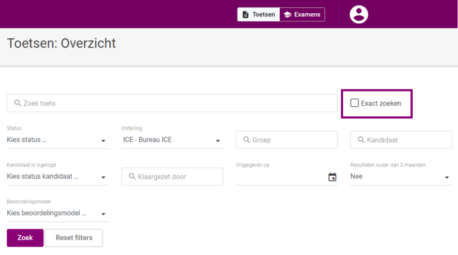The width and height of the screenshot is (458, 255).
Task: Switch to the Toetsen tab
Action: tap(258, 15)
